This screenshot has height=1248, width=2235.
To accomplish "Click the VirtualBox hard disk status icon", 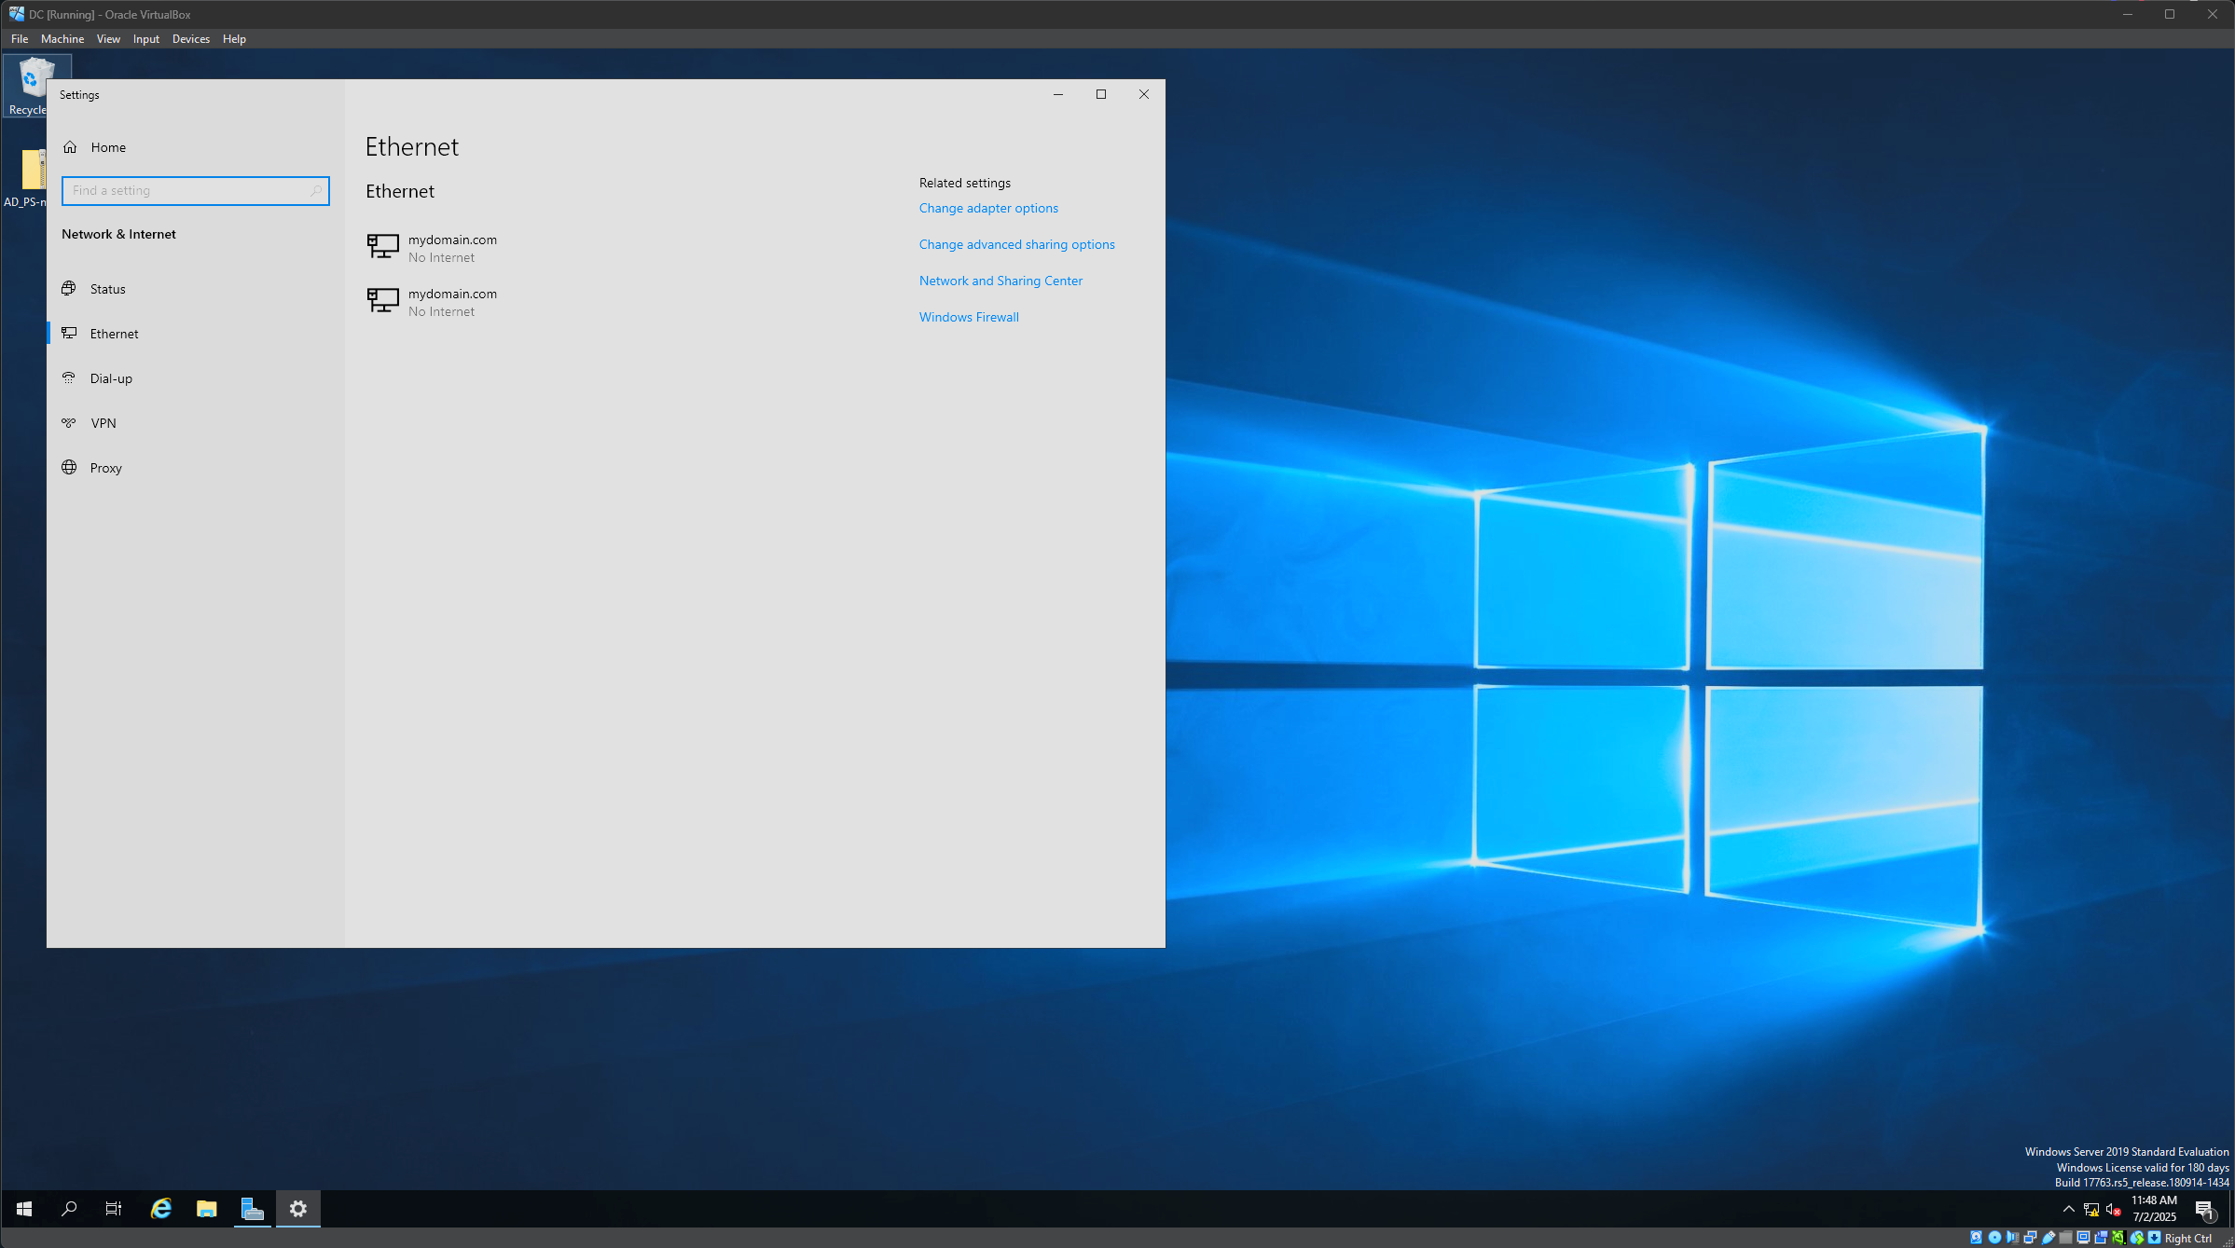I will 1977,1238.
